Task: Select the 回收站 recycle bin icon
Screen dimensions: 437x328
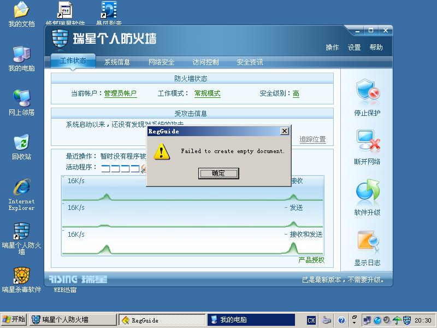Action: (x=21, y=142)
